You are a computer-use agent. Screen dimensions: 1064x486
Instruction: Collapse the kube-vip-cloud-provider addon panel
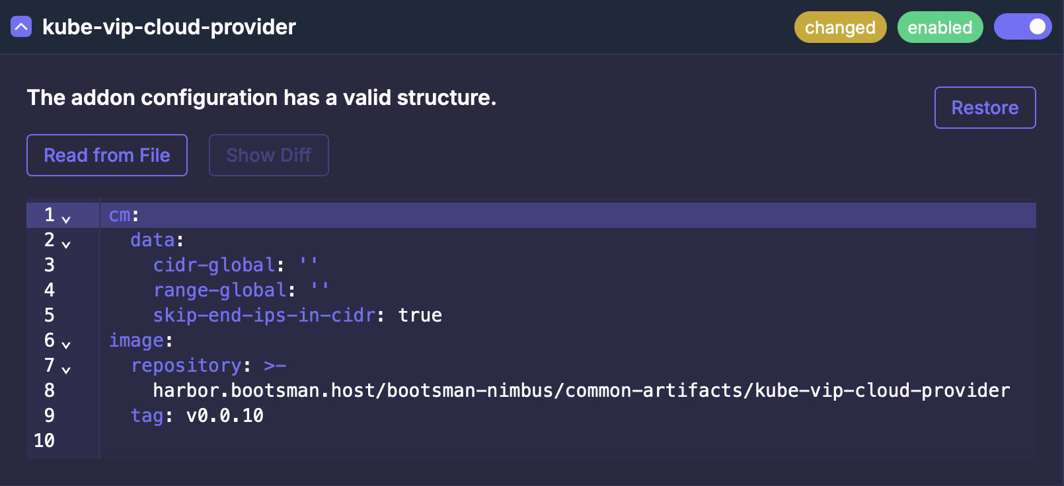(x=21, y=27)
